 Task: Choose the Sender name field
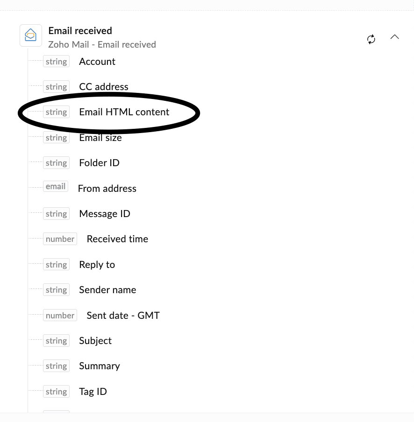(x=107, y=290)
